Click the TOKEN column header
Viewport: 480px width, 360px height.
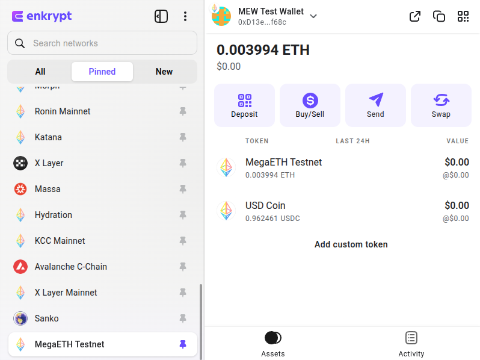pos(257,141)
